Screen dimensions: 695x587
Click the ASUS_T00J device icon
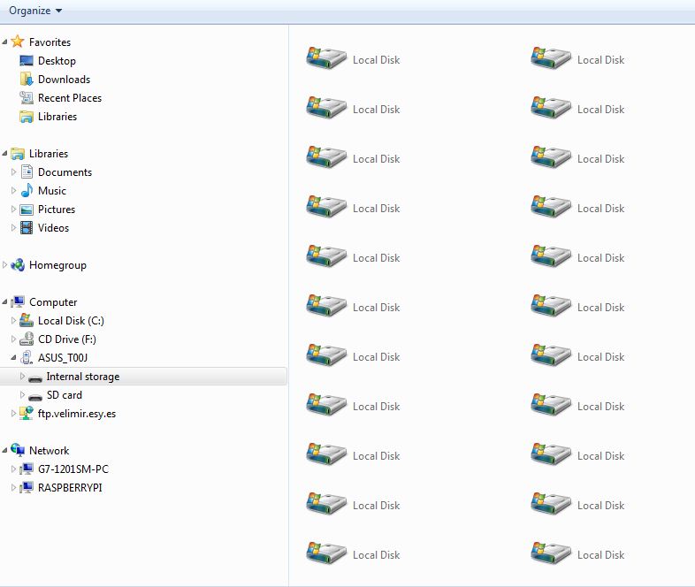[x=27, y=357]
